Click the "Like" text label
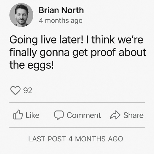This screenshot has width=154, height=154. tap(32, 115)
